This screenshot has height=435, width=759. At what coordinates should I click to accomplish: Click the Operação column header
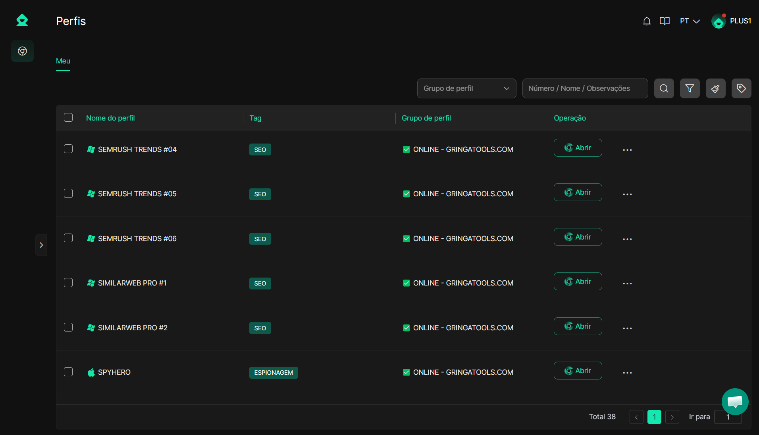[x=570, y=118]
